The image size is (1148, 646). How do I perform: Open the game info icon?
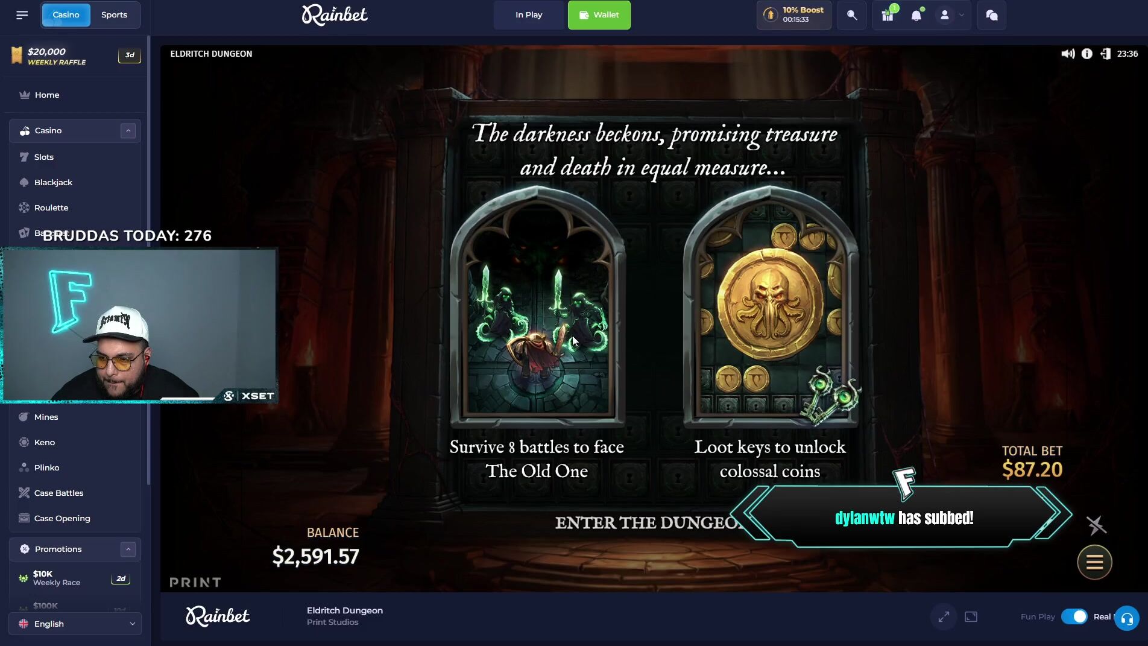tap(1086, 54)
